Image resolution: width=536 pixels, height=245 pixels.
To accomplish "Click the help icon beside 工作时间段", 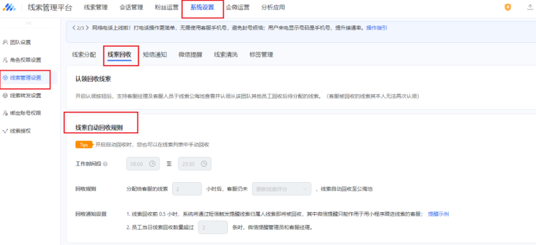I will [x=105, y=164].
